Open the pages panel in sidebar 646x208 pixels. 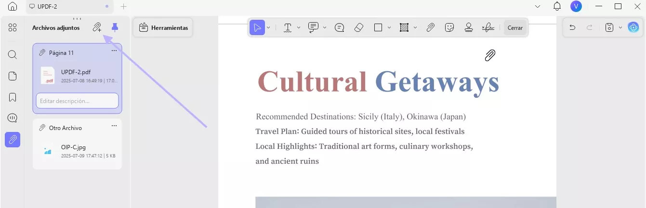point(13,76)
